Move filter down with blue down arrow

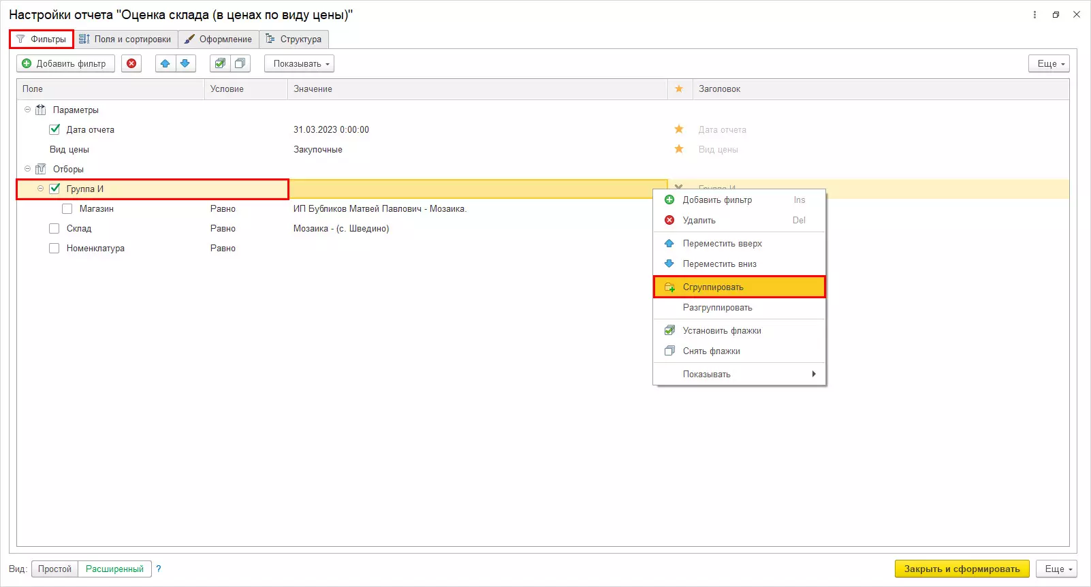[x=185, y=63]
